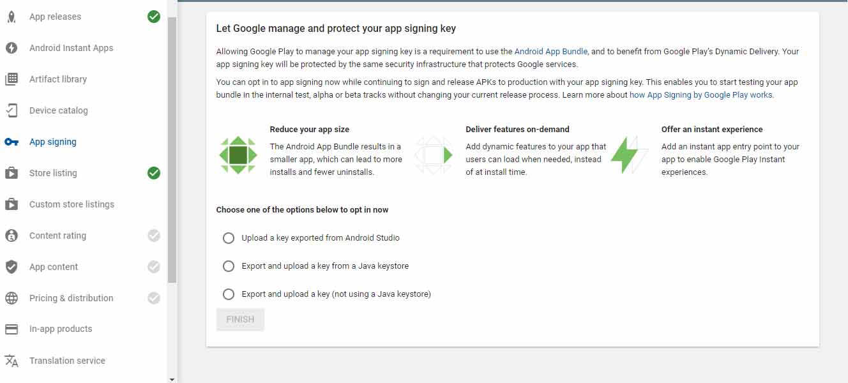Viewport: 848px width, 383px height.
Task: Select 'Export and upload a key from a Java keystore'
Action: [229, 266]
